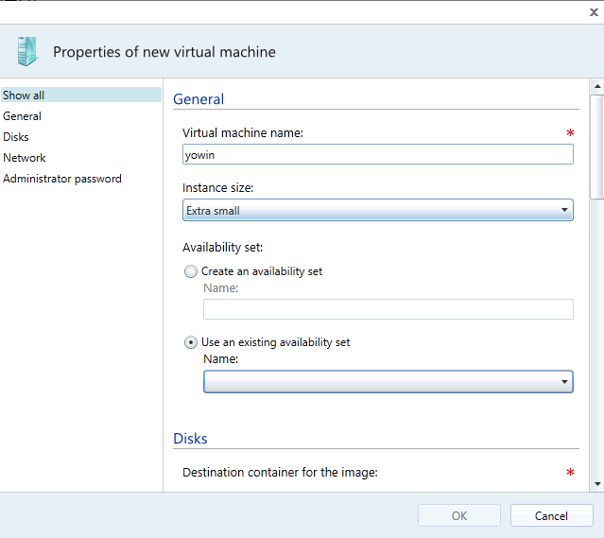
Task: Click the virtual machine server icon
Action: click(27, 51)
